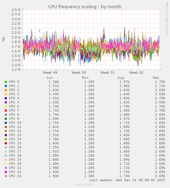
Task: Click CPU 0 current value 1.38G
Action: 54,82
